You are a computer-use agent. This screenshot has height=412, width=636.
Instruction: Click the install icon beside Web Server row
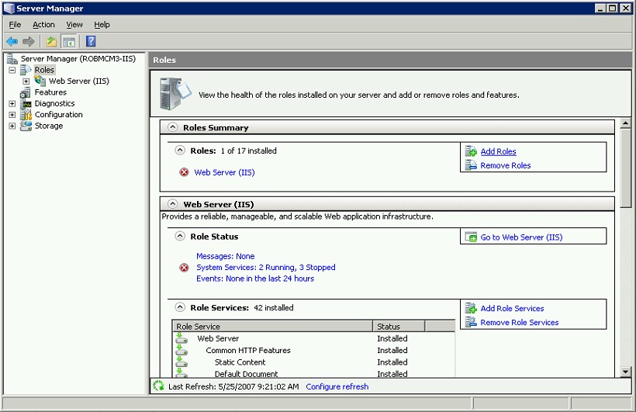pos(181,338)
